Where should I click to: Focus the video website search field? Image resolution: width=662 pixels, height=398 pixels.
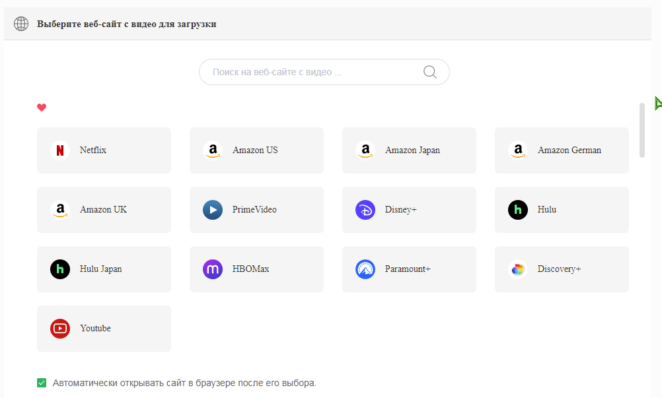324,72
